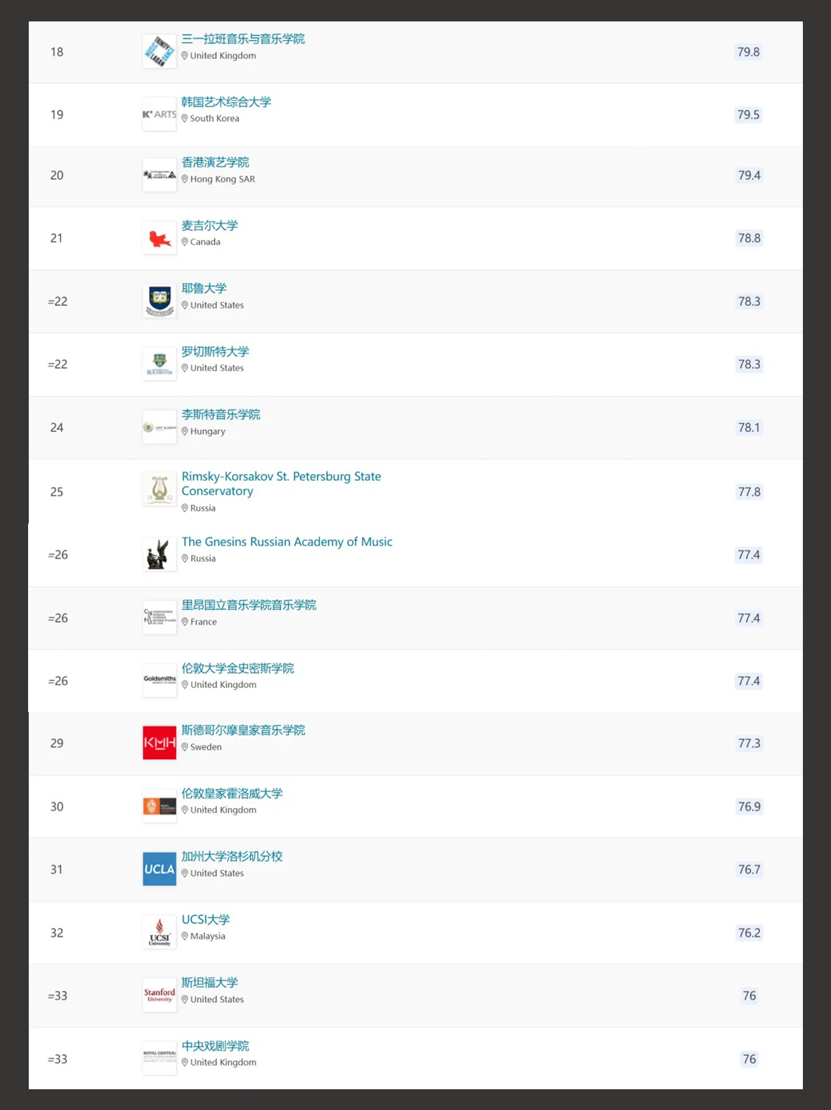Click the 79.8 score badge
Viewport: 831px width, 1110px height.
[748, 52]
